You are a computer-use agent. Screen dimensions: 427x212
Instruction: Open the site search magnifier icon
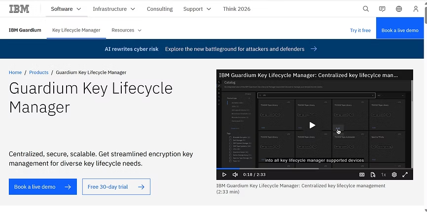[x=366, y=9]
